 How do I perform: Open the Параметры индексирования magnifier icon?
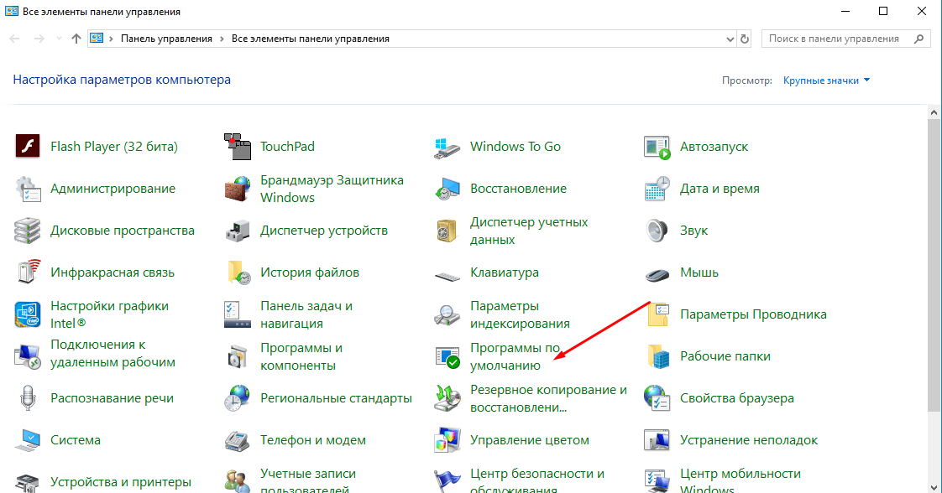pos(447,315)
